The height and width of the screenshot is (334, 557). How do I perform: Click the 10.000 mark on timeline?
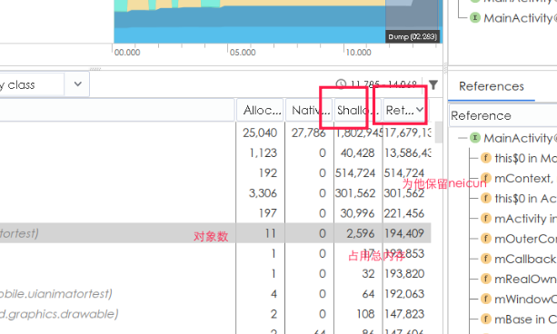click(x=358, y=53)
